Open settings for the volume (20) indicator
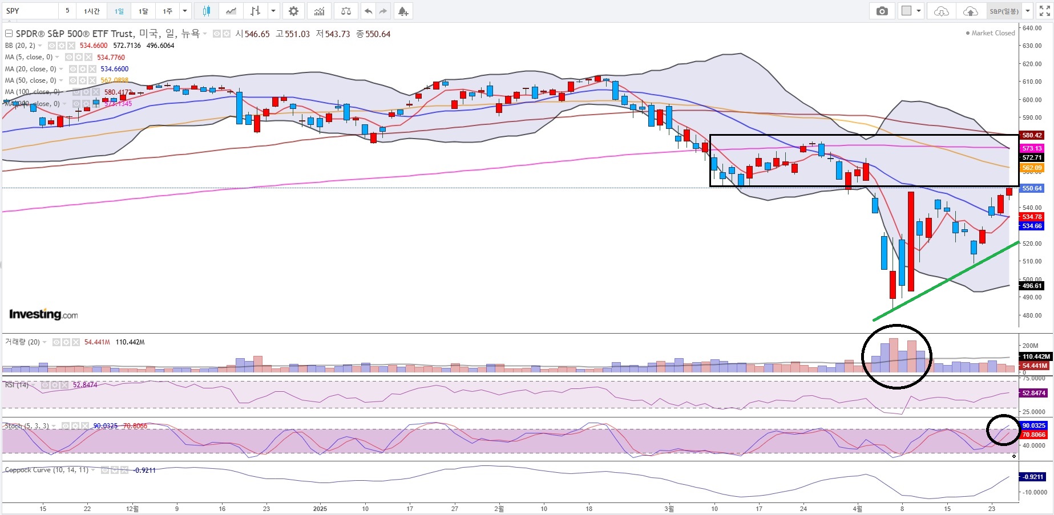The height and width of the screenshot is (515, 1054). [66, 342]
